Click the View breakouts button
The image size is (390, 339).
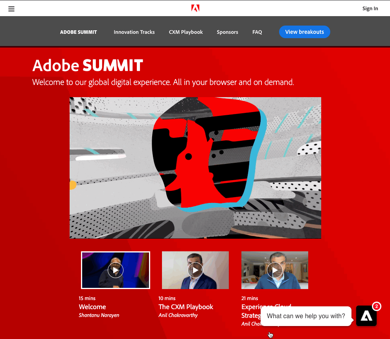[304, 32]
